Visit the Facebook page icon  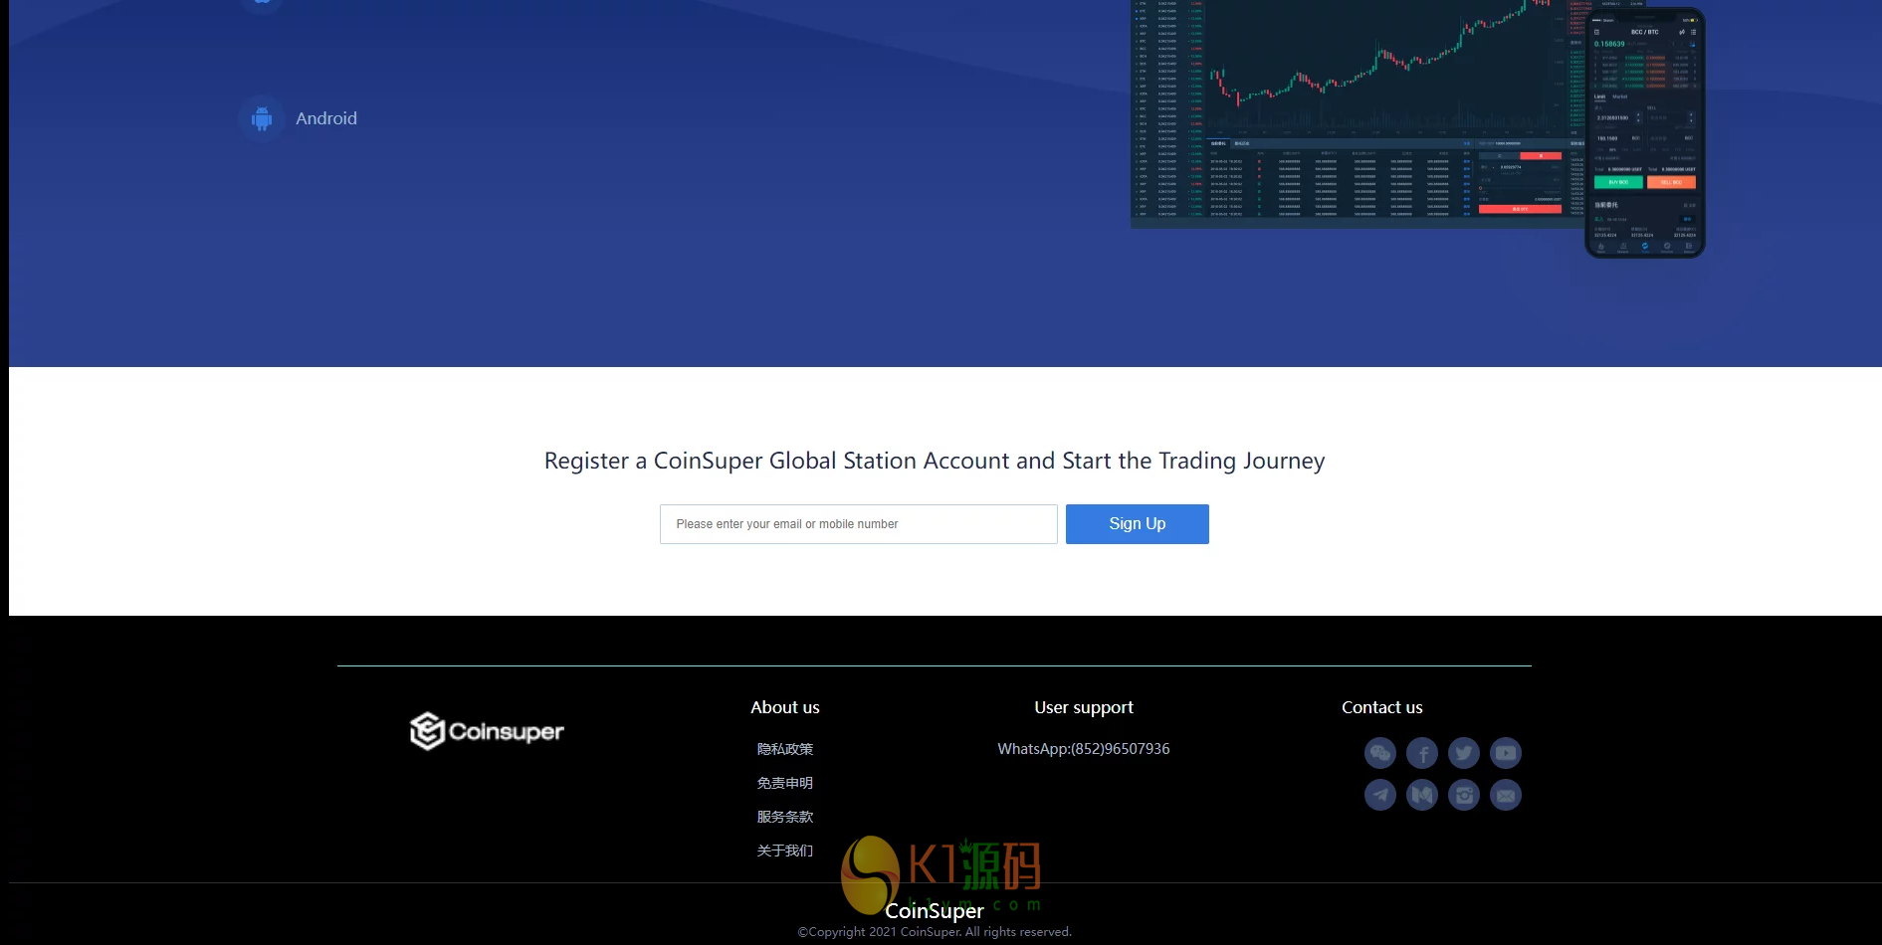tap(1422, 753)
